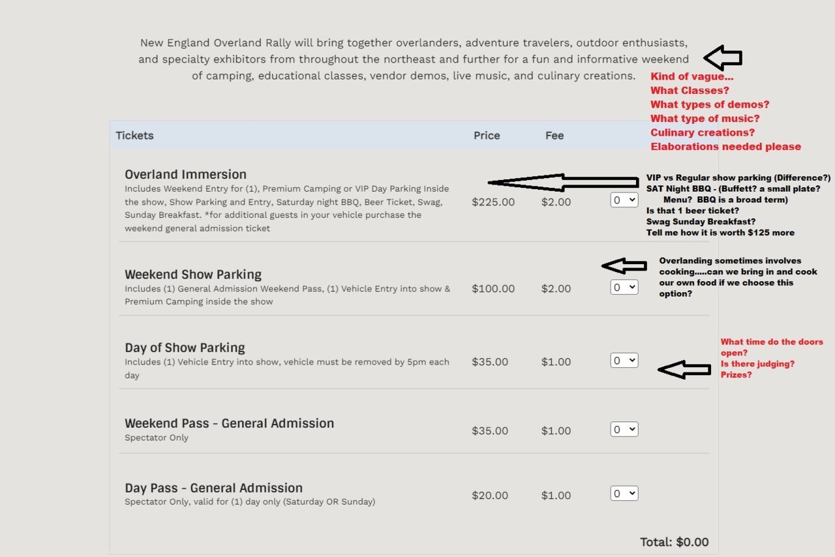The width and height of the screenshot is (835, 557).
Task: Open quantity dropdown for Overland Immersion ticket
Action: [624, 200]
